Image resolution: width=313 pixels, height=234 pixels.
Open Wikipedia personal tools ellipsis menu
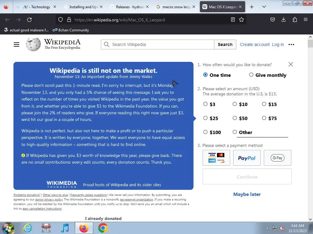click(x=291, y=44)
